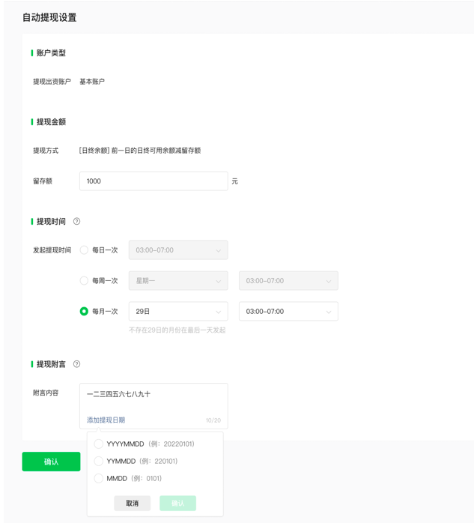Viewport: 474px width, 523px height.
Task: Choose the YYMMDD date format option
Action: [x=99, y=462]
